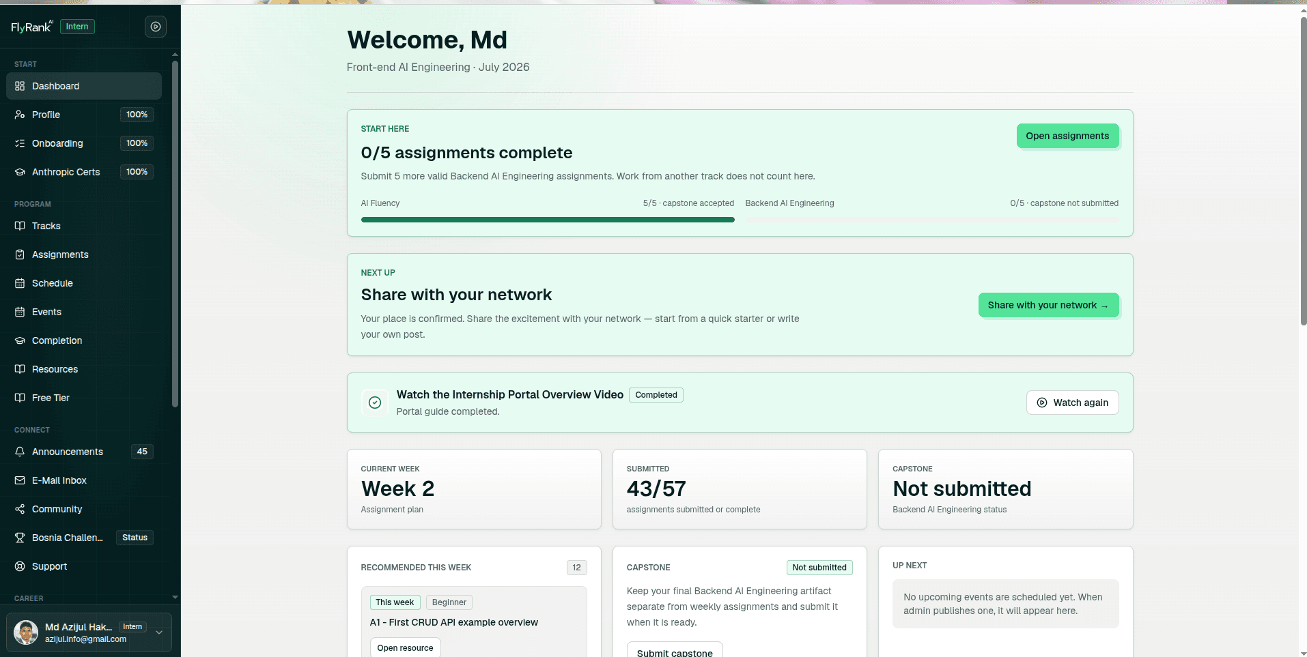
Task: Click the E-Mail Inbox envelope icon
Action: [x=20, y=480]
